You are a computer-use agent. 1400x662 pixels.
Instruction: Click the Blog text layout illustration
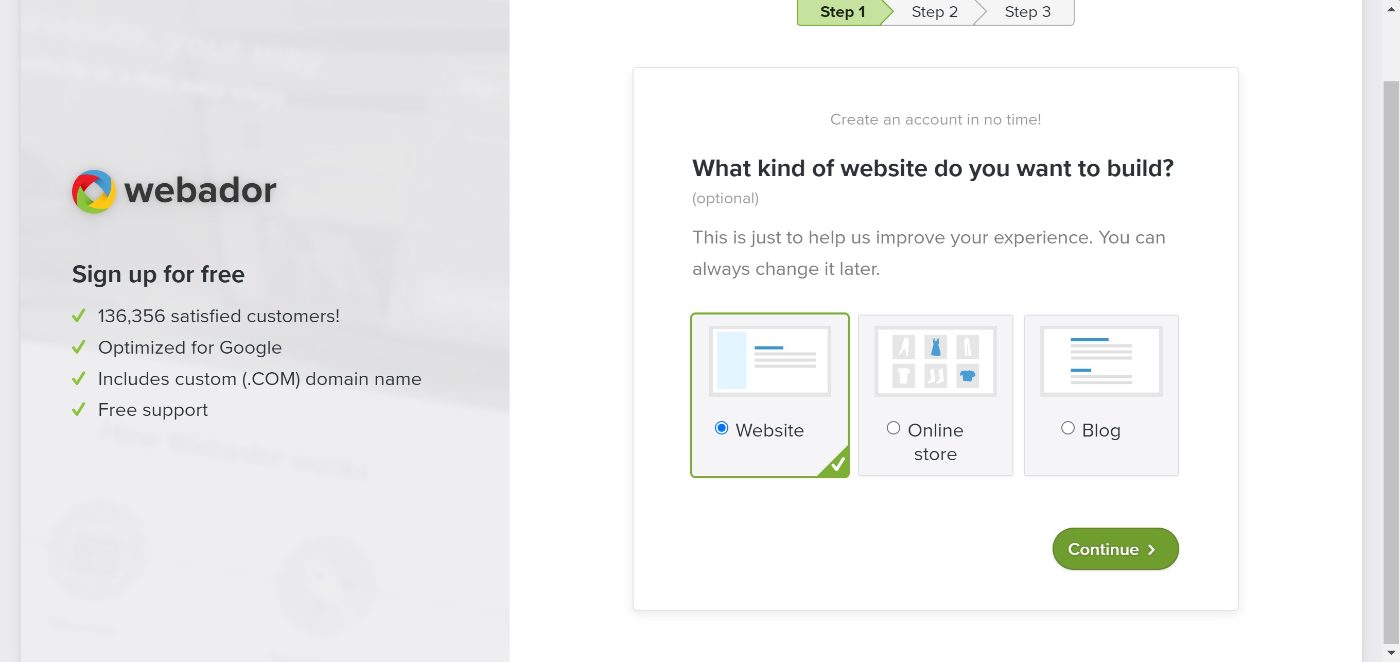coord(1100,361)
